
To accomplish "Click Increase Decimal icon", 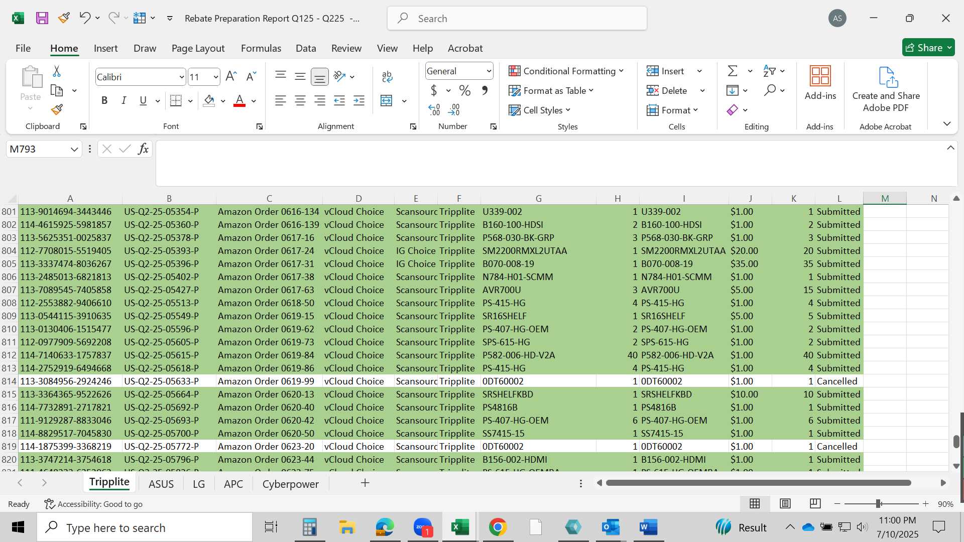I will tap(434, 109).
